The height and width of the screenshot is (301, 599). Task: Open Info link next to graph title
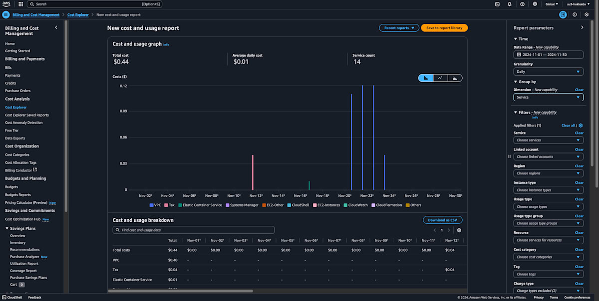(x=166, y=44)
